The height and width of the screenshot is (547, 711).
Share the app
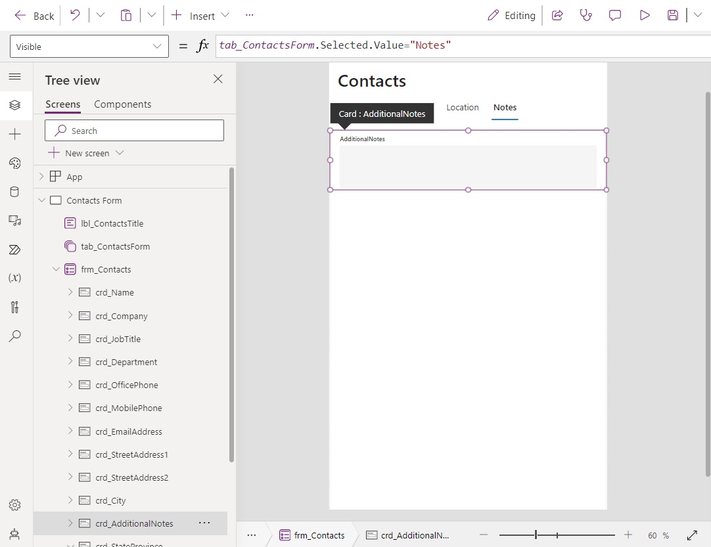[x=557, y=14]
